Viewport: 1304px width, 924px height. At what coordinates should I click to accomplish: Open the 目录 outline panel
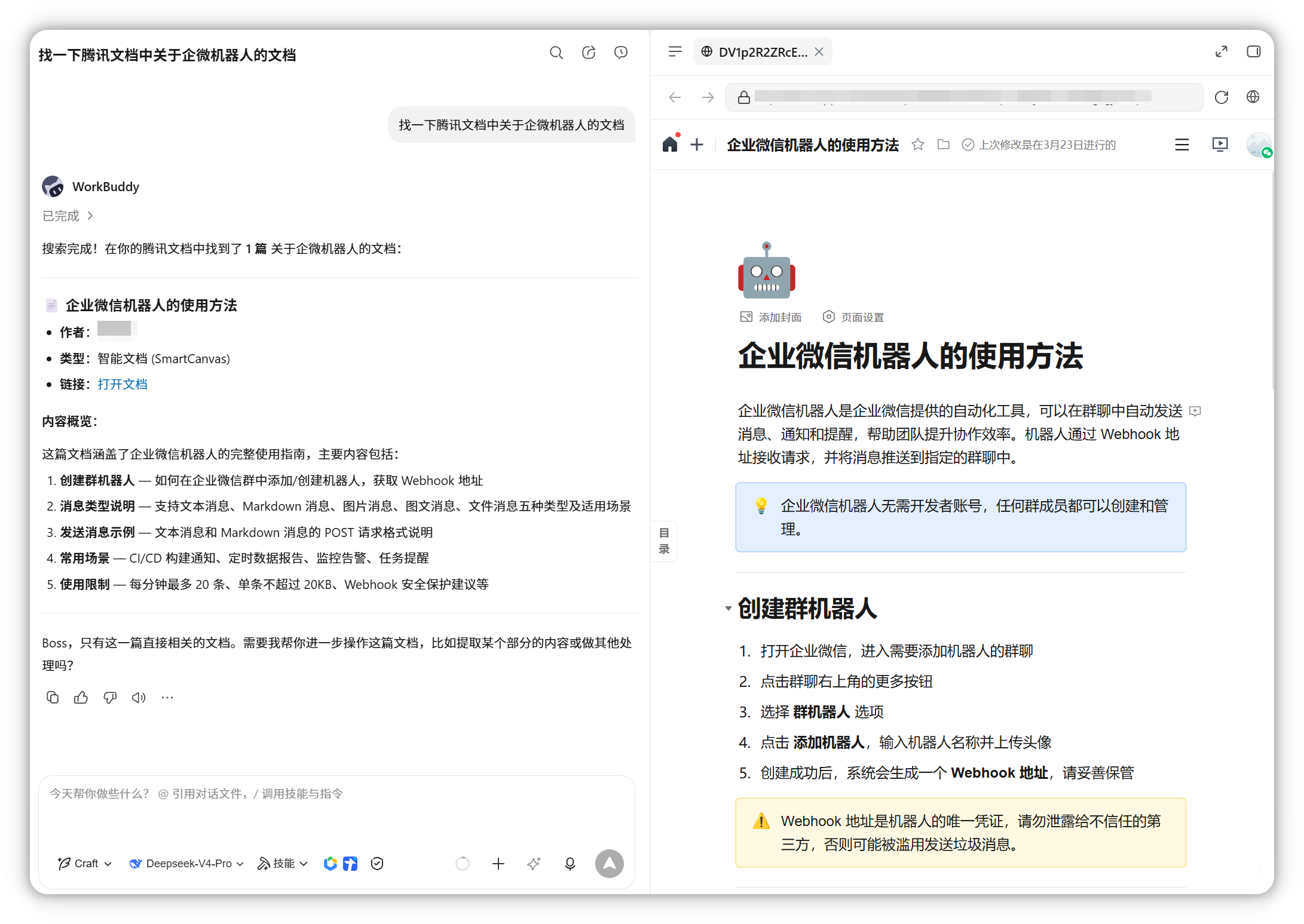[x=664, y=541]
